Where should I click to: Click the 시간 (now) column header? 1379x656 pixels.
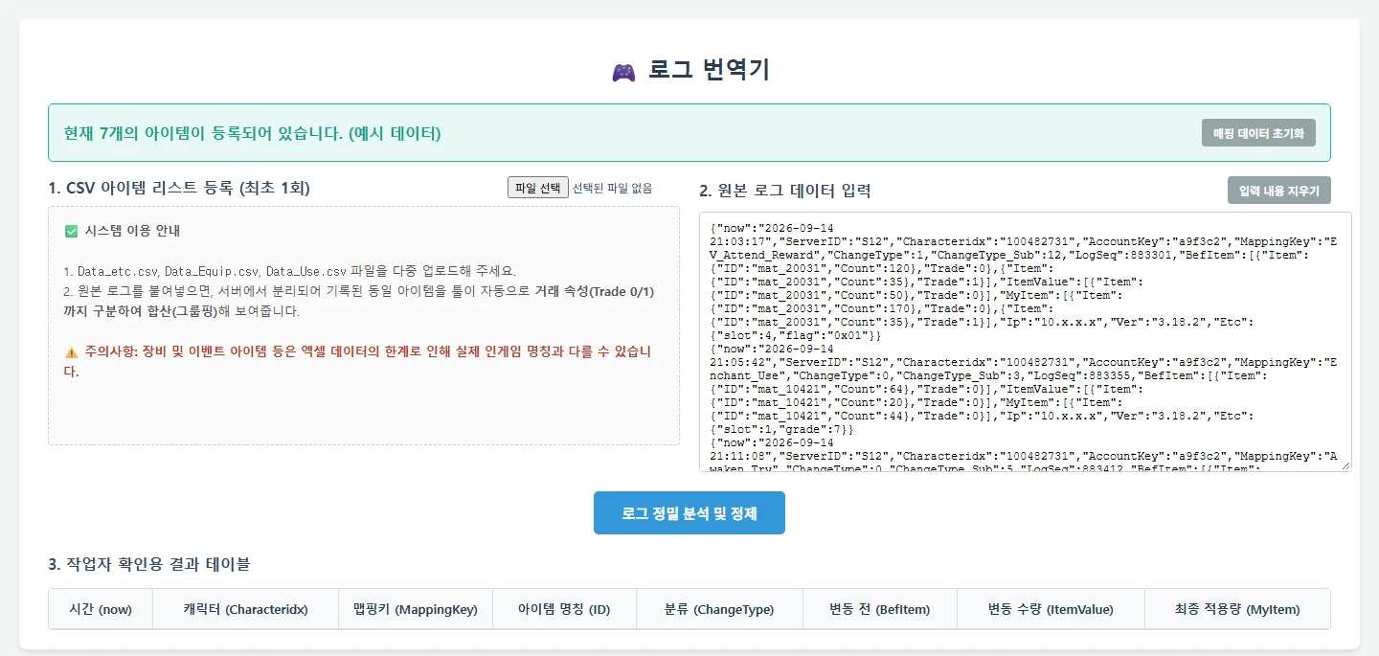(101, 609)
